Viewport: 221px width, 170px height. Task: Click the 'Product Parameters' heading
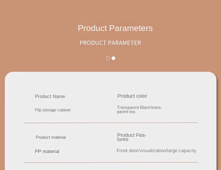click(115, 28)
